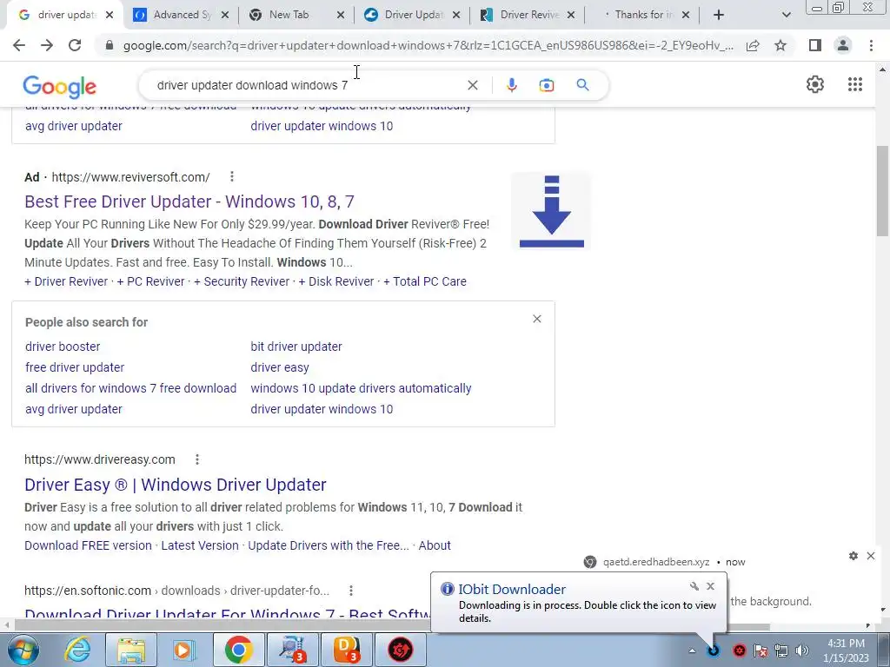This screenshot has height=667, width=890.
Task: Switch to Chrome in taskbar
Action: [x=238, y=650]
